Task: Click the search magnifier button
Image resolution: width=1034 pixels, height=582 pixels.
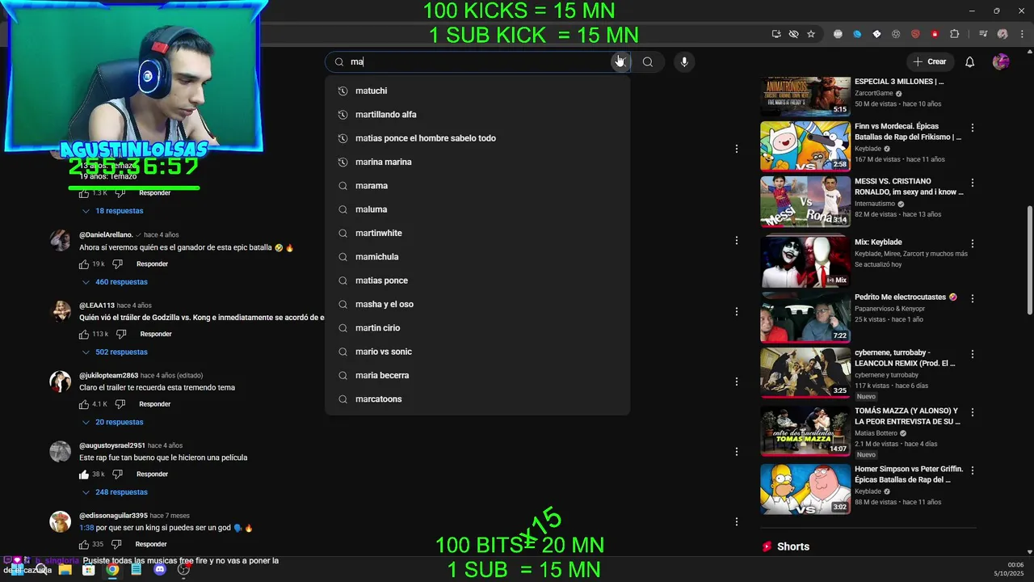Action: click(648, 61)
